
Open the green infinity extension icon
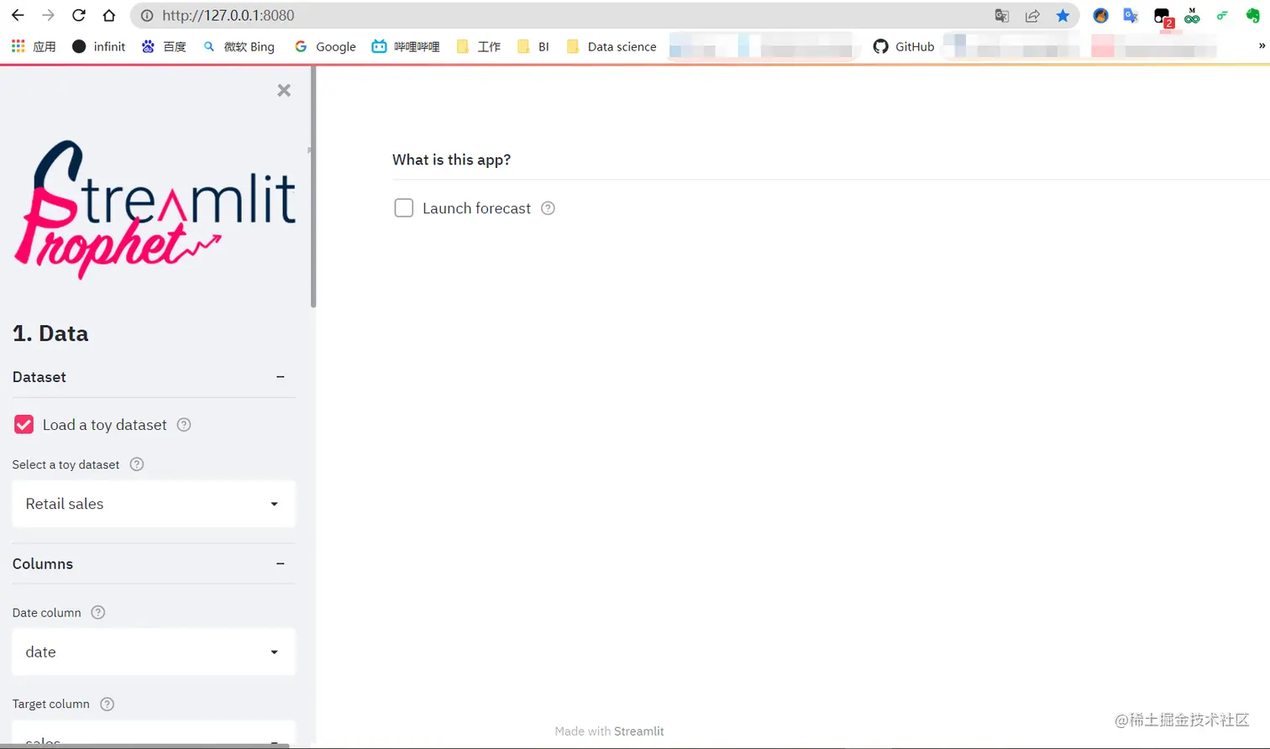(x=1192, y=16)
